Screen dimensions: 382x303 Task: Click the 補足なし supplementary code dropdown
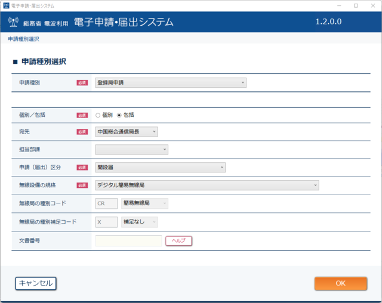140,222
